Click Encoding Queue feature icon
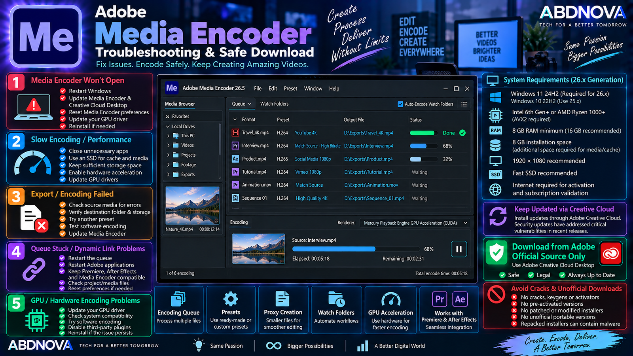 click(x=178, y=299)
